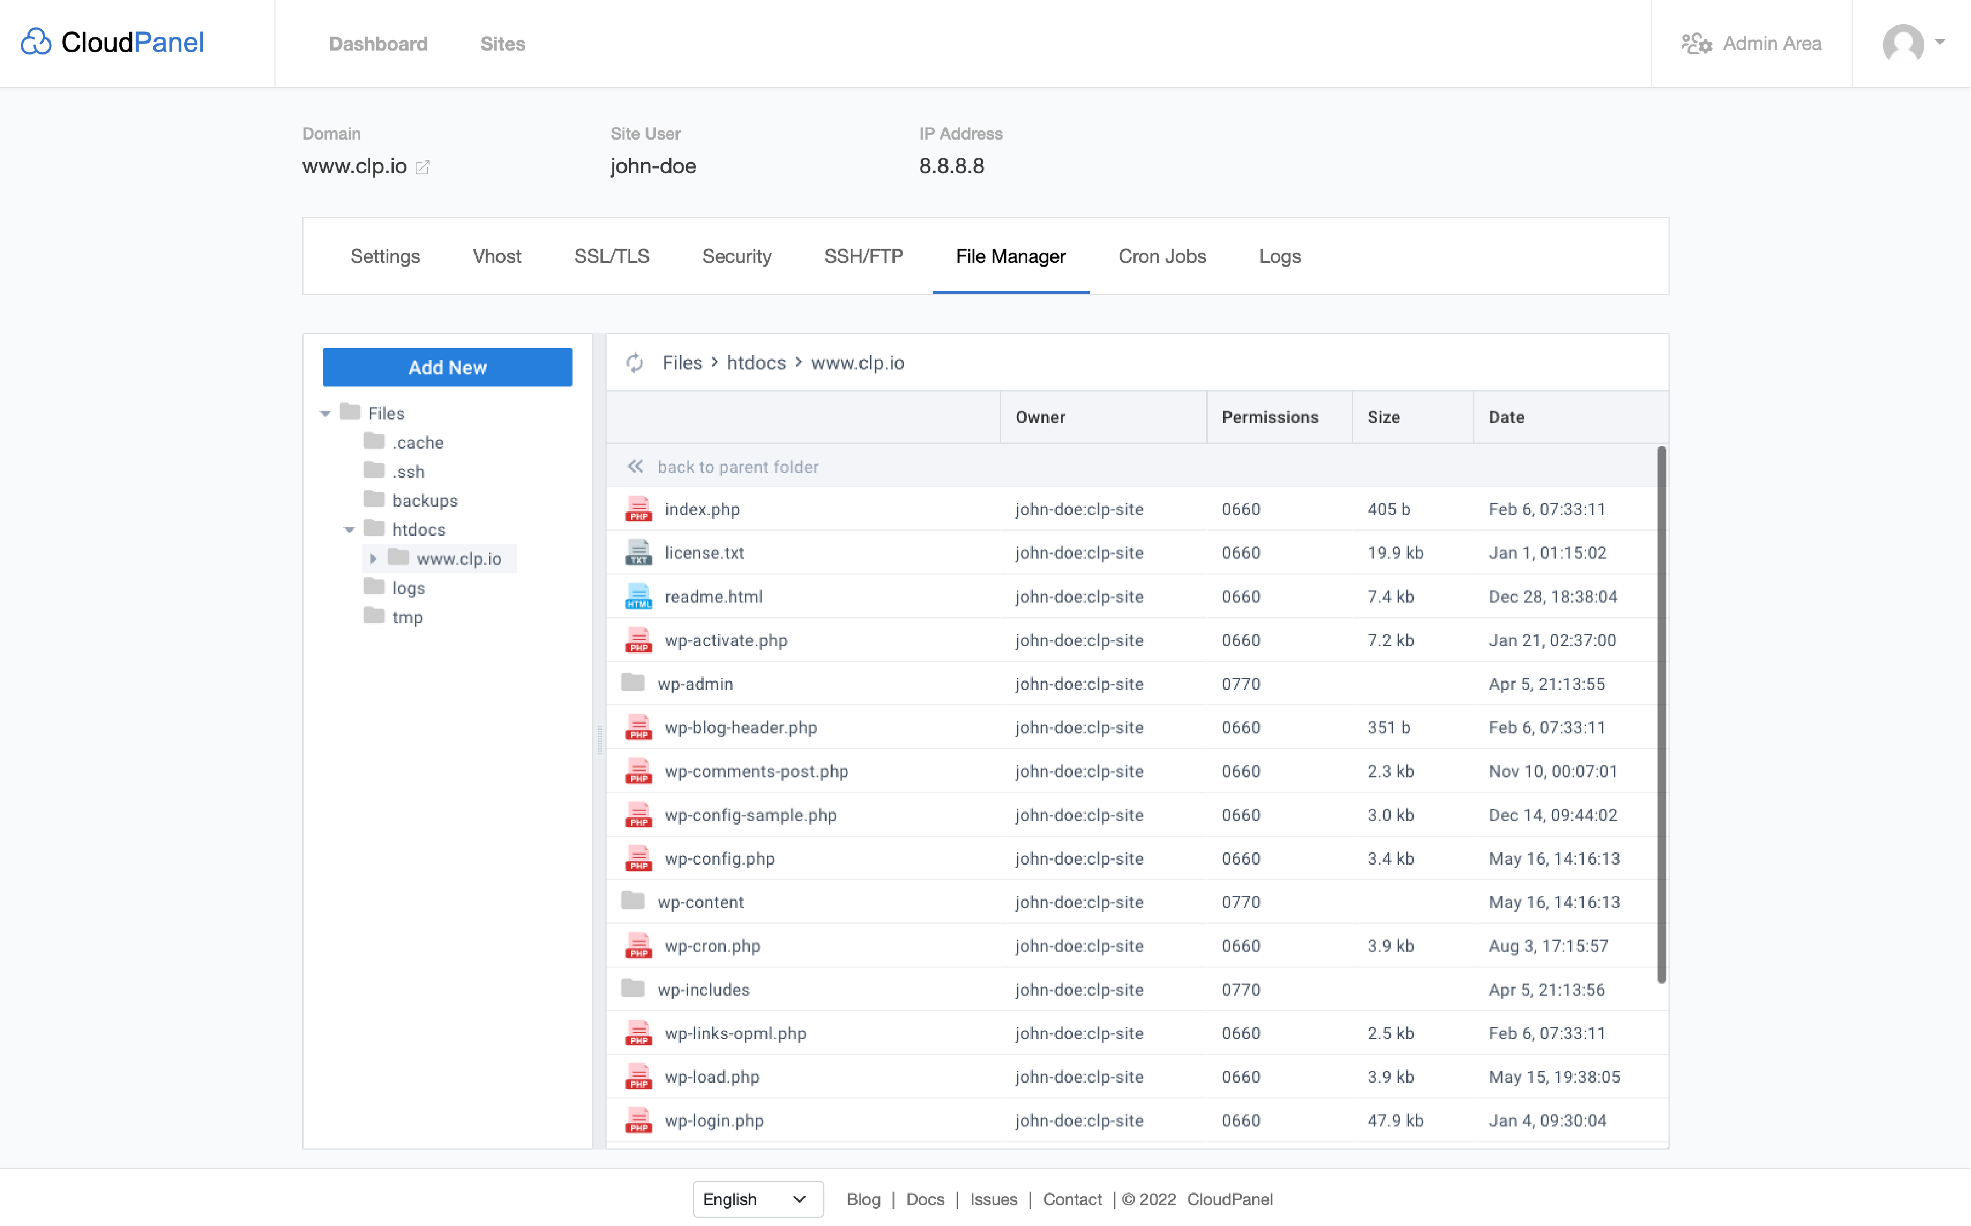Open the Docs footer link
The image size is (1971, 1226).
(924, 1199)
